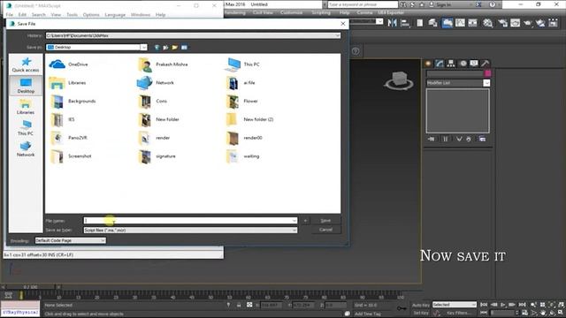Select the OneDrive item in file list
The width and height of the screenshot is (566, 318).
click(69, 64)
